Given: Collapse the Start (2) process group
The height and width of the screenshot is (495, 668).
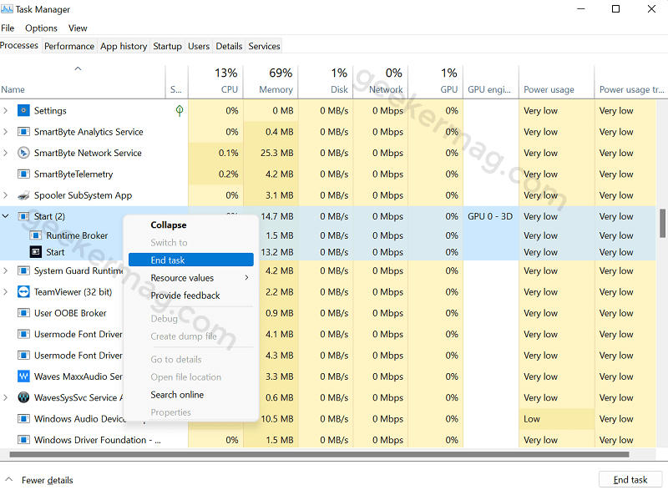Looking at the screenshot, I should 6,216.
